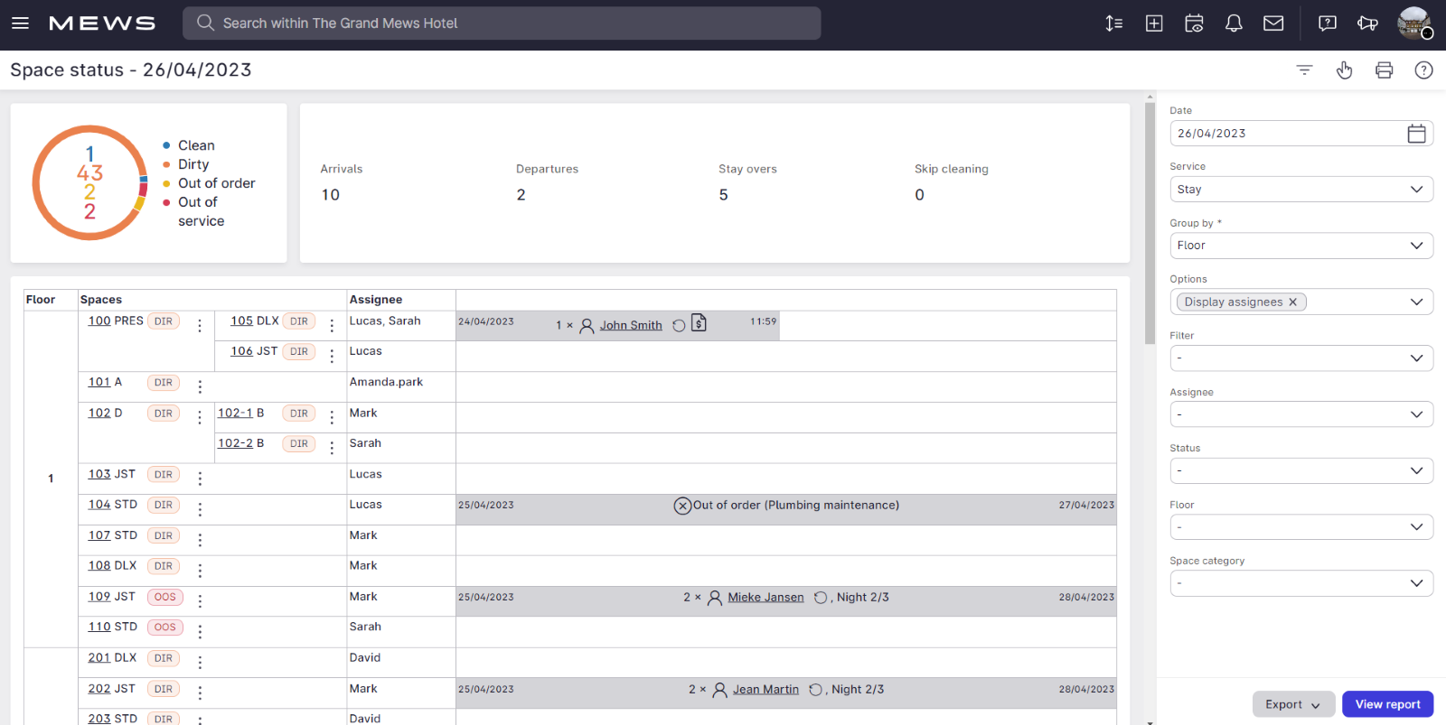The width and height of the screenshot is (1446, 725).
Task: Toggle OOS status badge for room 109
Action: coord(164,597)
